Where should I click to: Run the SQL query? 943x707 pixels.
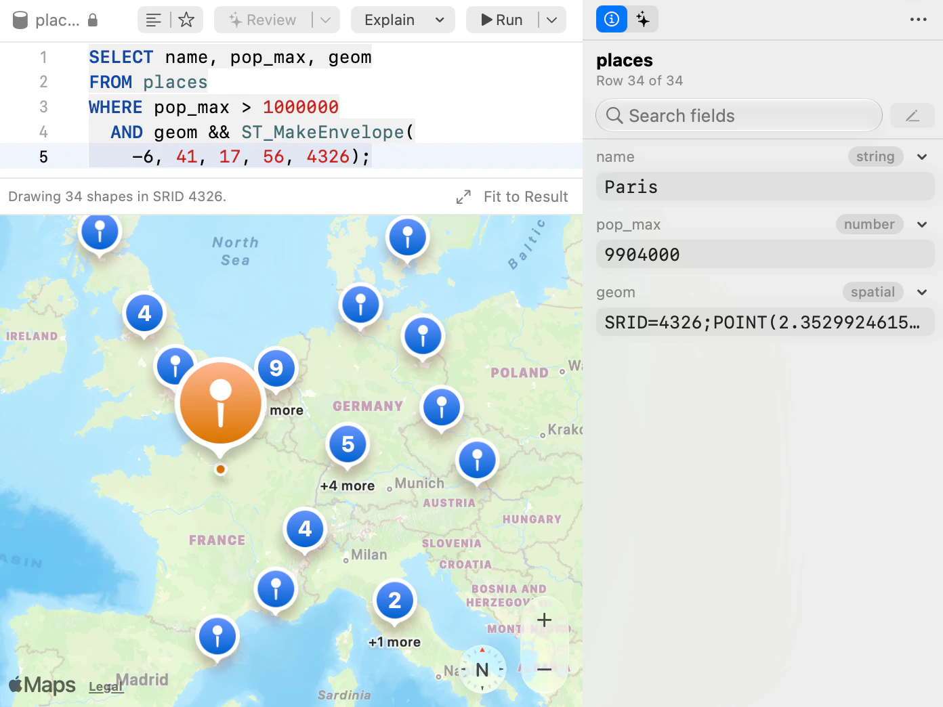tap(502, 20)
